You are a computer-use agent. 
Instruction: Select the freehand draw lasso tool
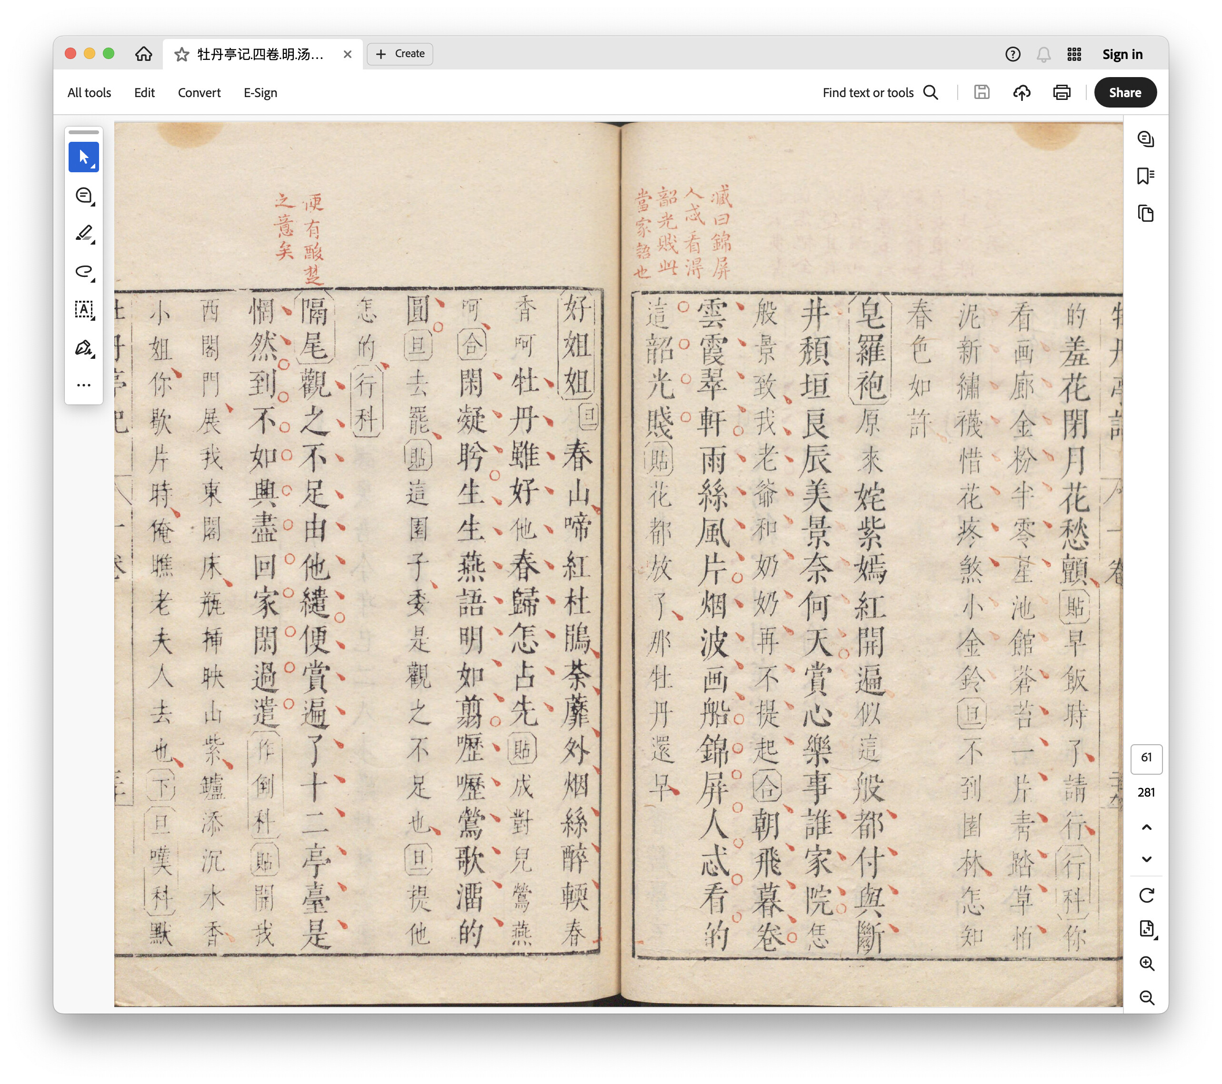tap(83, 272)
